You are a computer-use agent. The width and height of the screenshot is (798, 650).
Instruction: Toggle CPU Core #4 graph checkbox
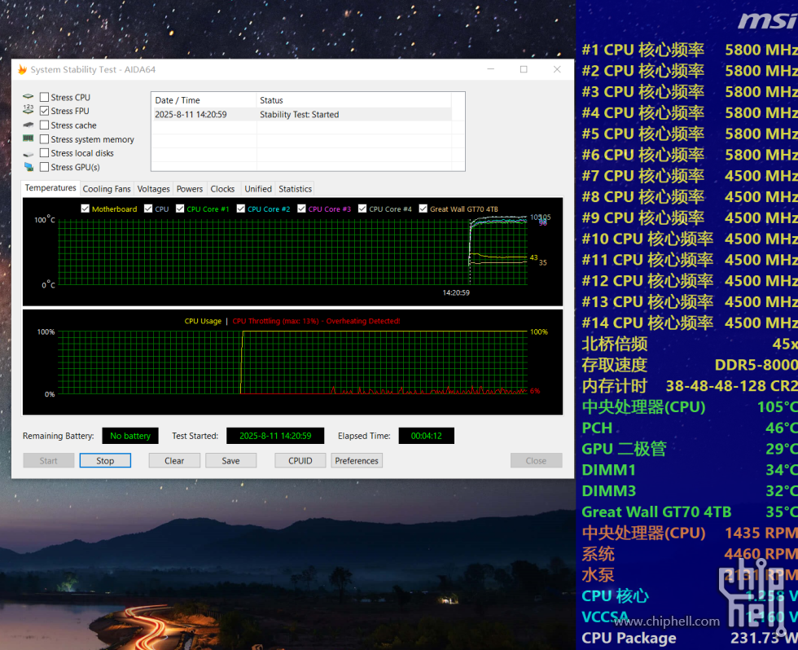coord(362,209)
